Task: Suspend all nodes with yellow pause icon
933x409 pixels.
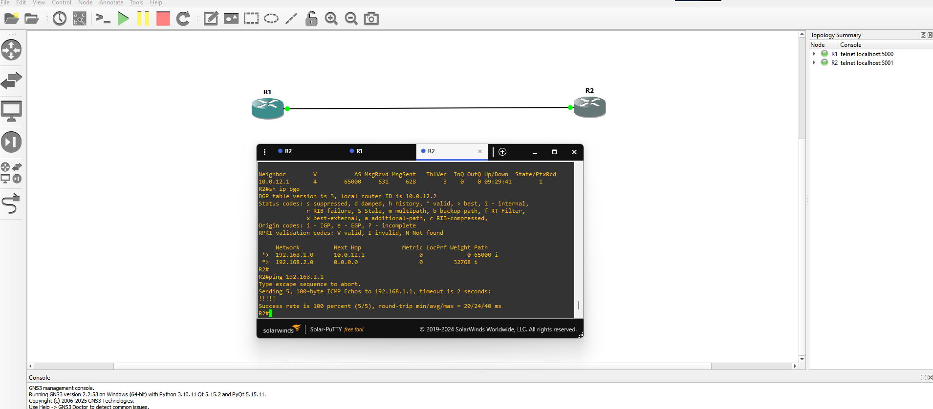Action: 143,19
